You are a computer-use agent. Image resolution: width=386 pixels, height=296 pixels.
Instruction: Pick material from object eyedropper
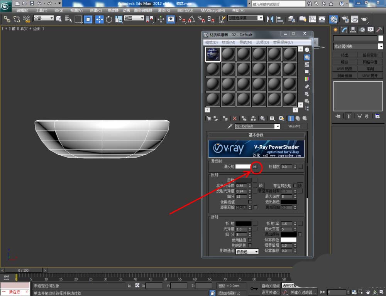pos(230,126)
